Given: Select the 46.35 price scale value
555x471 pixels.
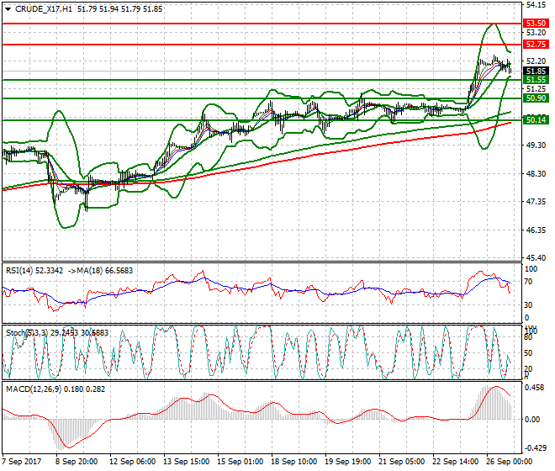Looking at the screenshot, I should [536, 230].
